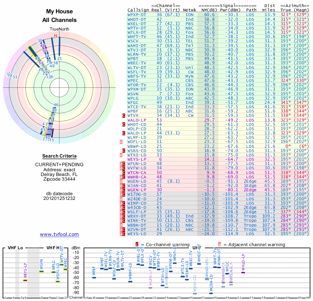Click the co-channel icon beside WSBS-CD
313x301 pixels.
[124, 150]
